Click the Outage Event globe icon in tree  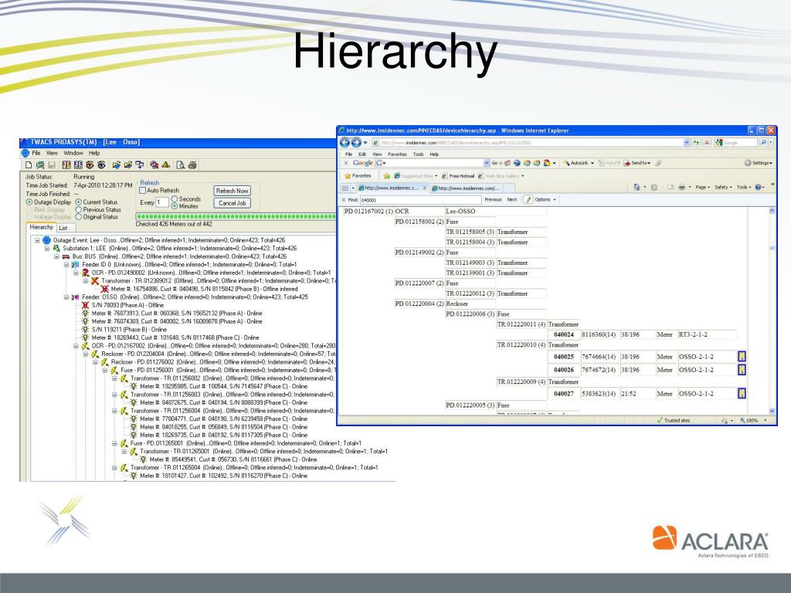[47, 241]
